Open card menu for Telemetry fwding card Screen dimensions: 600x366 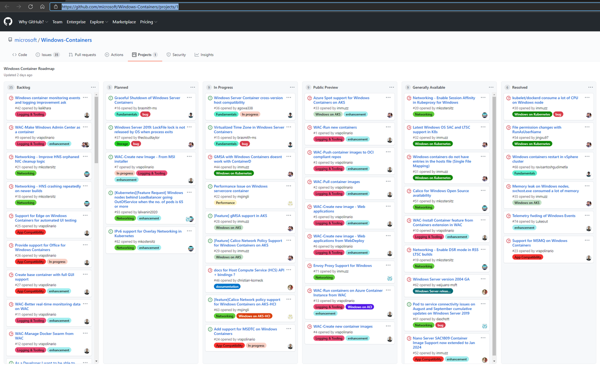coord(587,215)
